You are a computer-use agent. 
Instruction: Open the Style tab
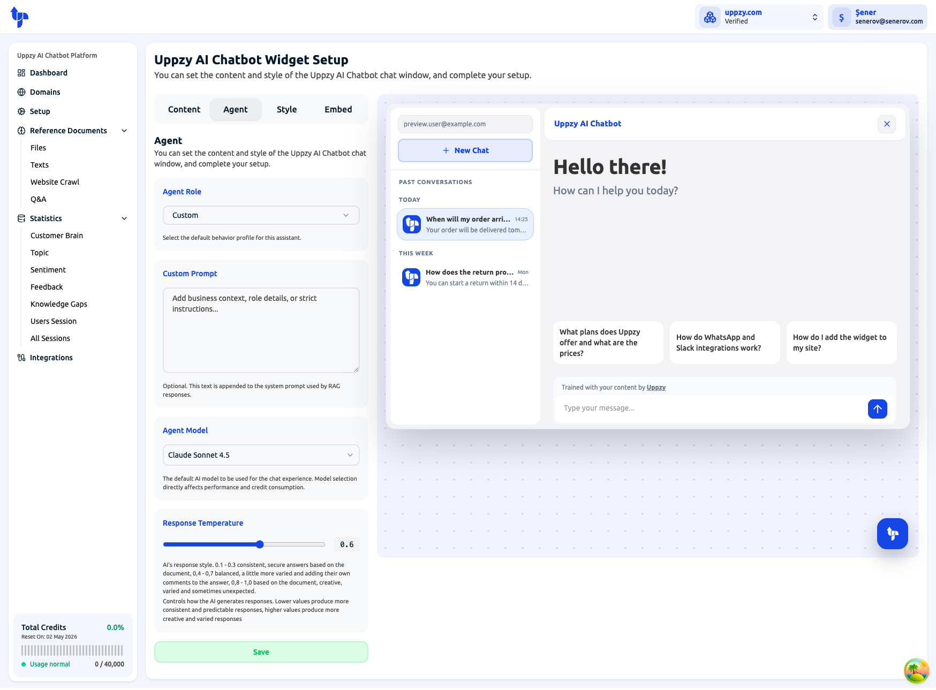(x=286, y=109)
